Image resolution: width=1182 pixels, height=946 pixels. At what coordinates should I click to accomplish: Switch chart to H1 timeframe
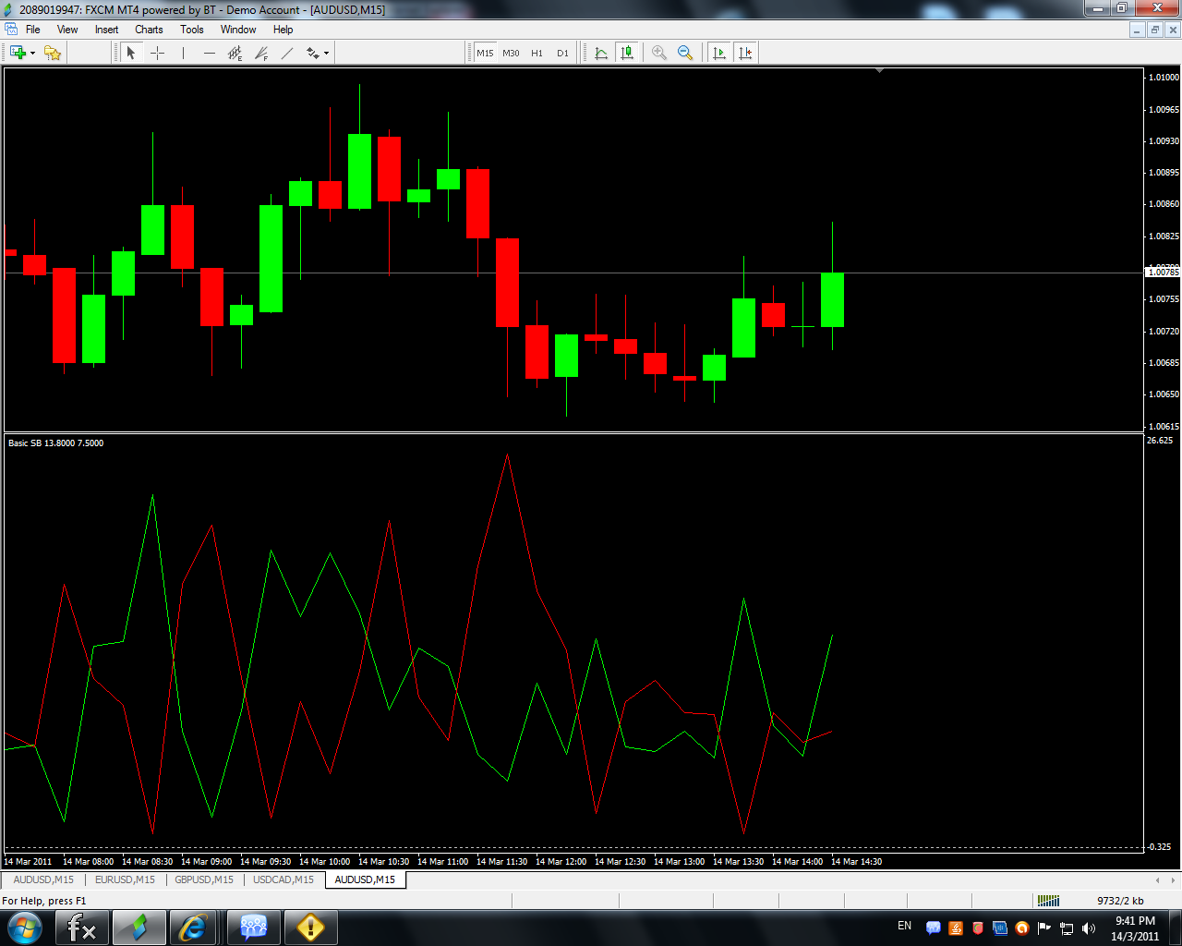coord(537,53)
